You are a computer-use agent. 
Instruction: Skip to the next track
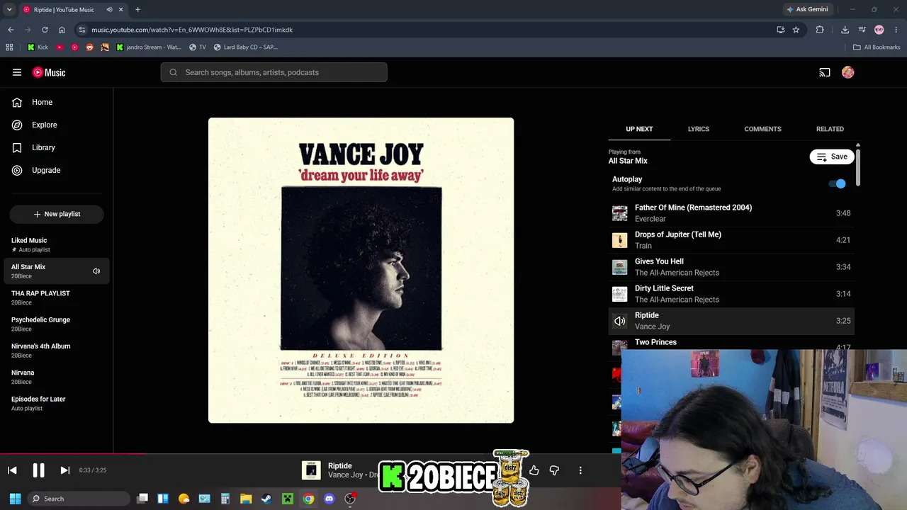[64, 470]
